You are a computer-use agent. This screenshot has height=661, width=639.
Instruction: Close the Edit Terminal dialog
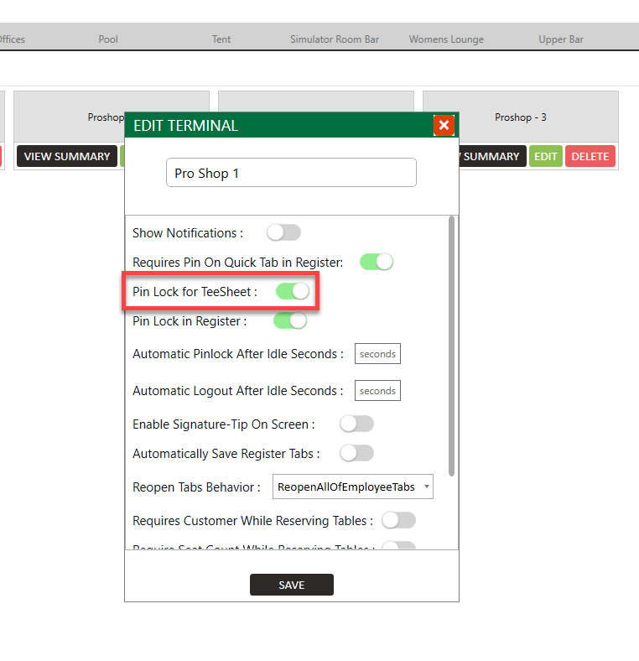[444, 125]
